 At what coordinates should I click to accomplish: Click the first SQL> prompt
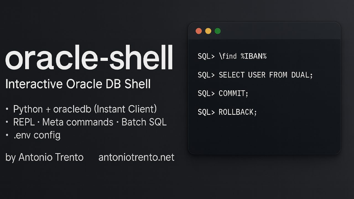tap(206, 56)
